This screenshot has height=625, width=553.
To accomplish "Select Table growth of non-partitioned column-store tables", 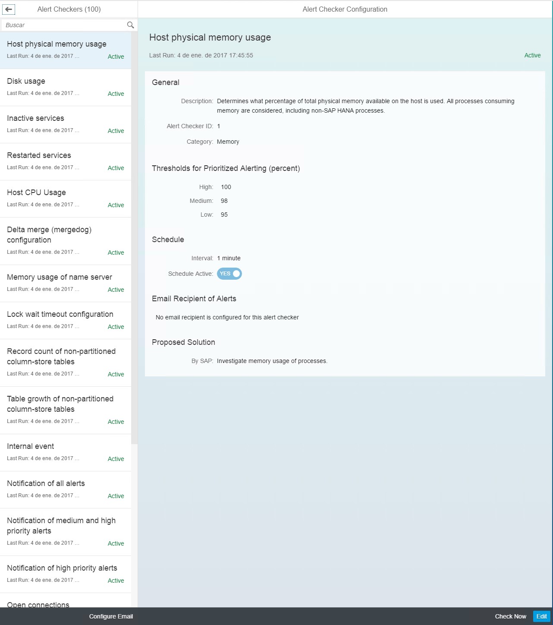I will tap(66, 410).
